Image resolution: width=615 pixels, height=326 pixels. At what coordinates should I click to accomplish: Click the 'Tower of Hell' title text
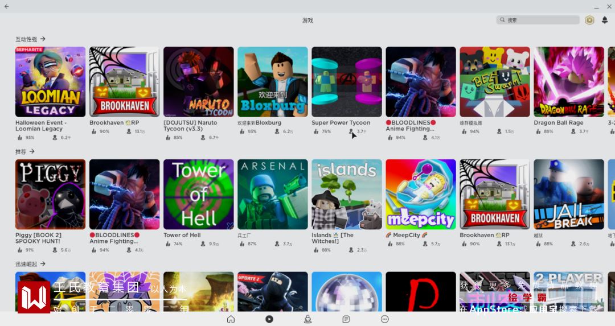(x=182, y=235)
